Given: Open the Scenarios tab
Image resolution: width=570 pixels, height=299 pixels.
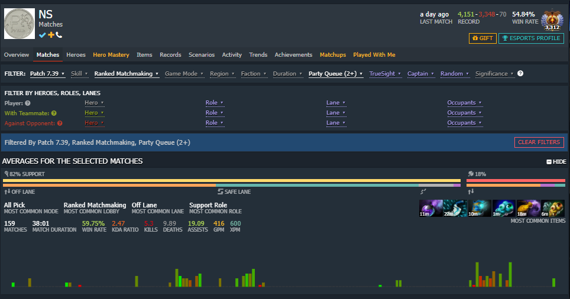Looking at the screenshot, I should (202, 55).
